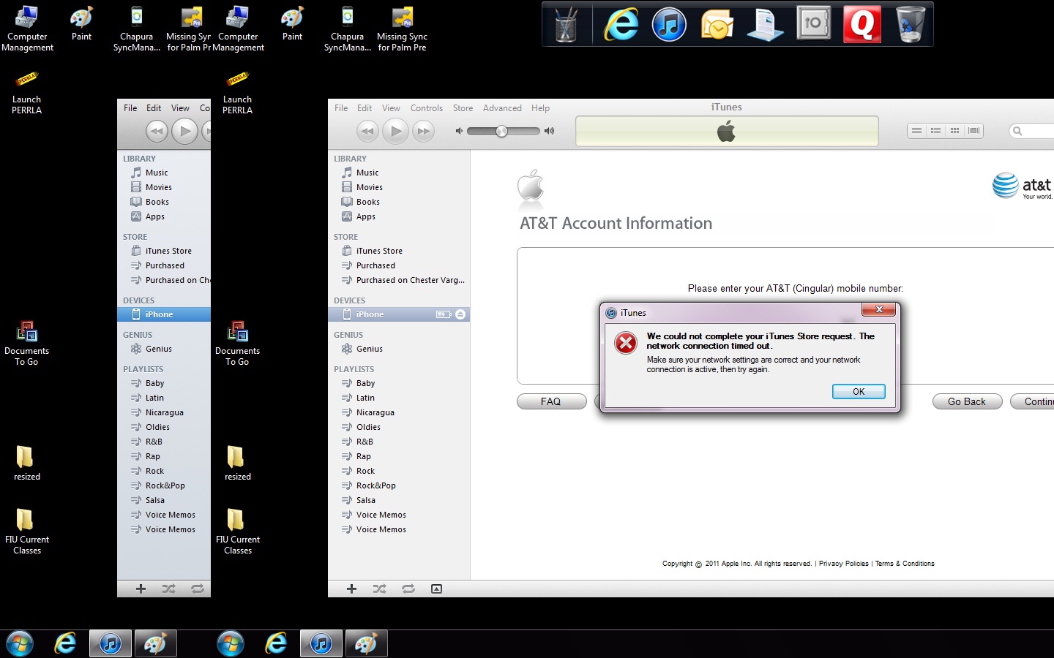Switch to Cover Flow view
1054x658 pixels.
[973, 131]
